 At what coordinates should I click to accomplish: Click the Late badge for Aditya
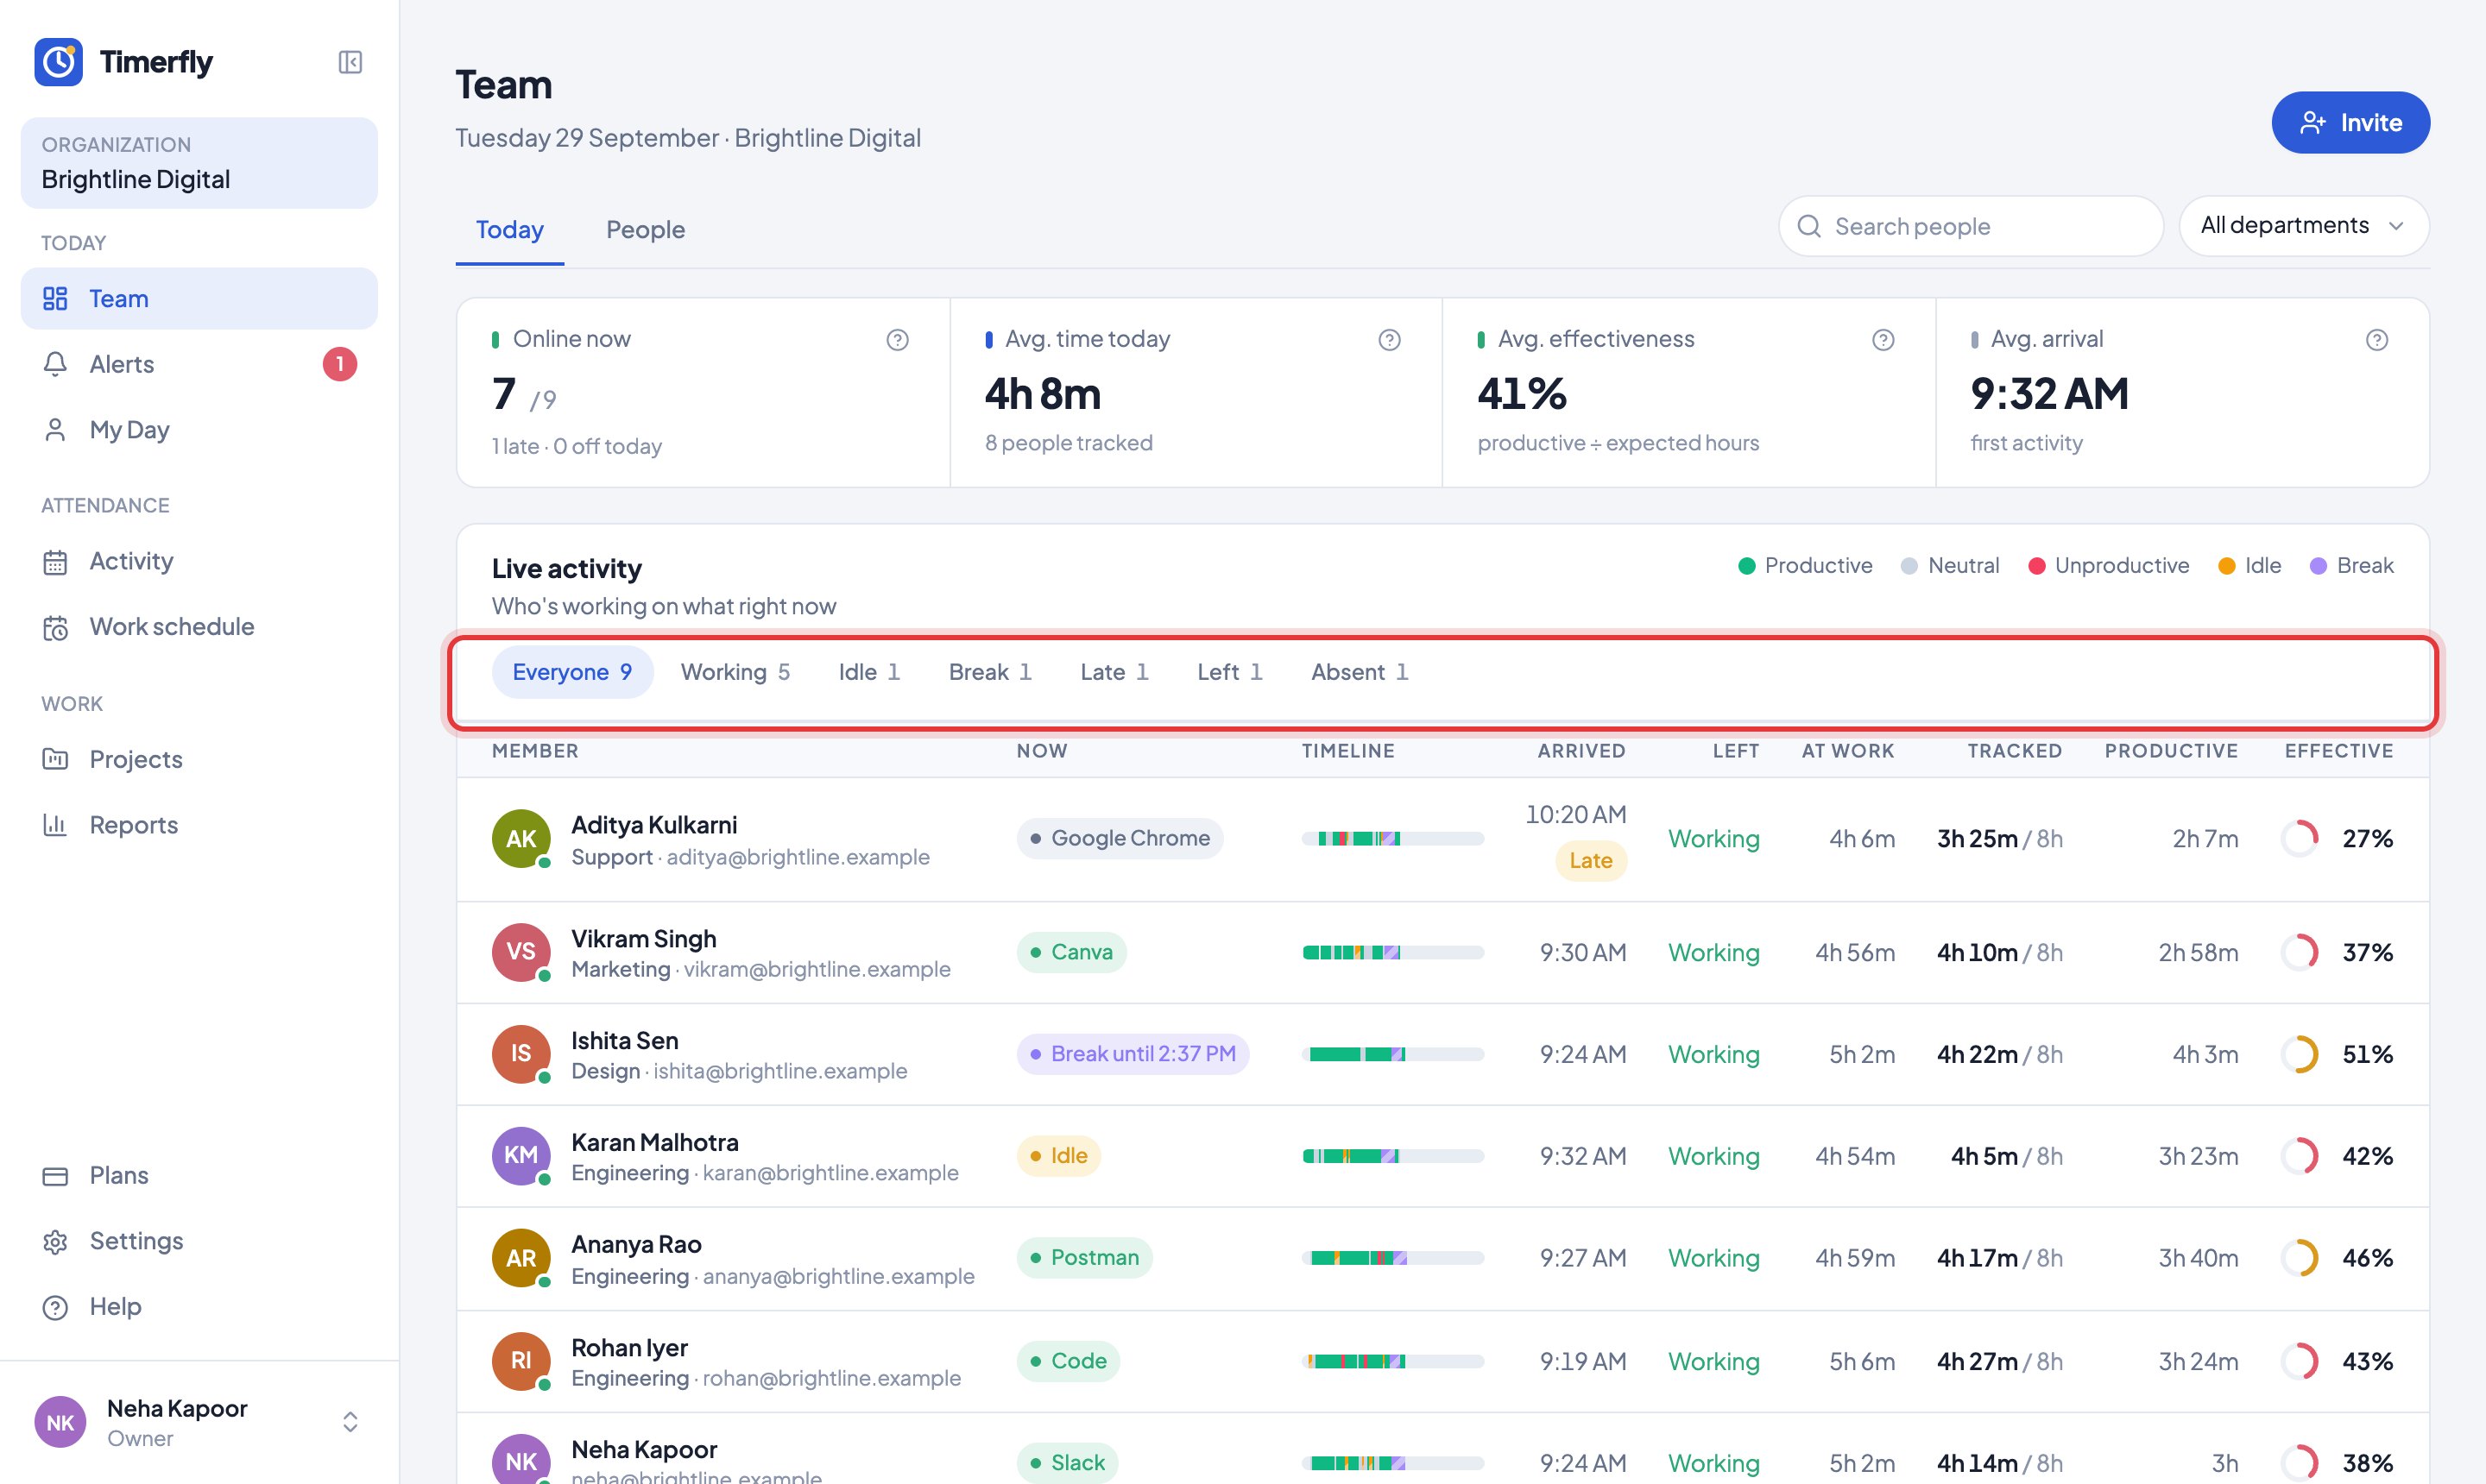click(1591, 861)
